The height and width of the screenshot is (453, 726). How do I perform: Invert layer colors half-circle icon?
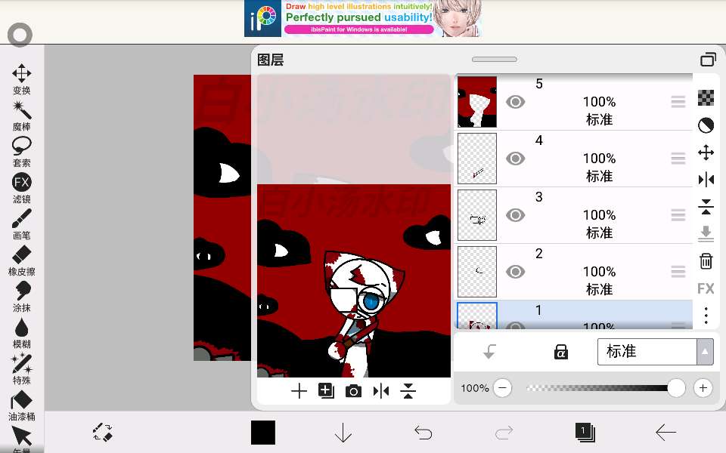click(x=706, y=125)
